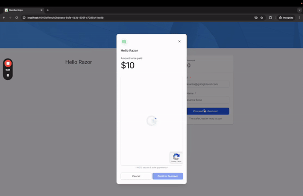Stop the screen recording
The height and width of the screenshot is (196, 303).
8,64
